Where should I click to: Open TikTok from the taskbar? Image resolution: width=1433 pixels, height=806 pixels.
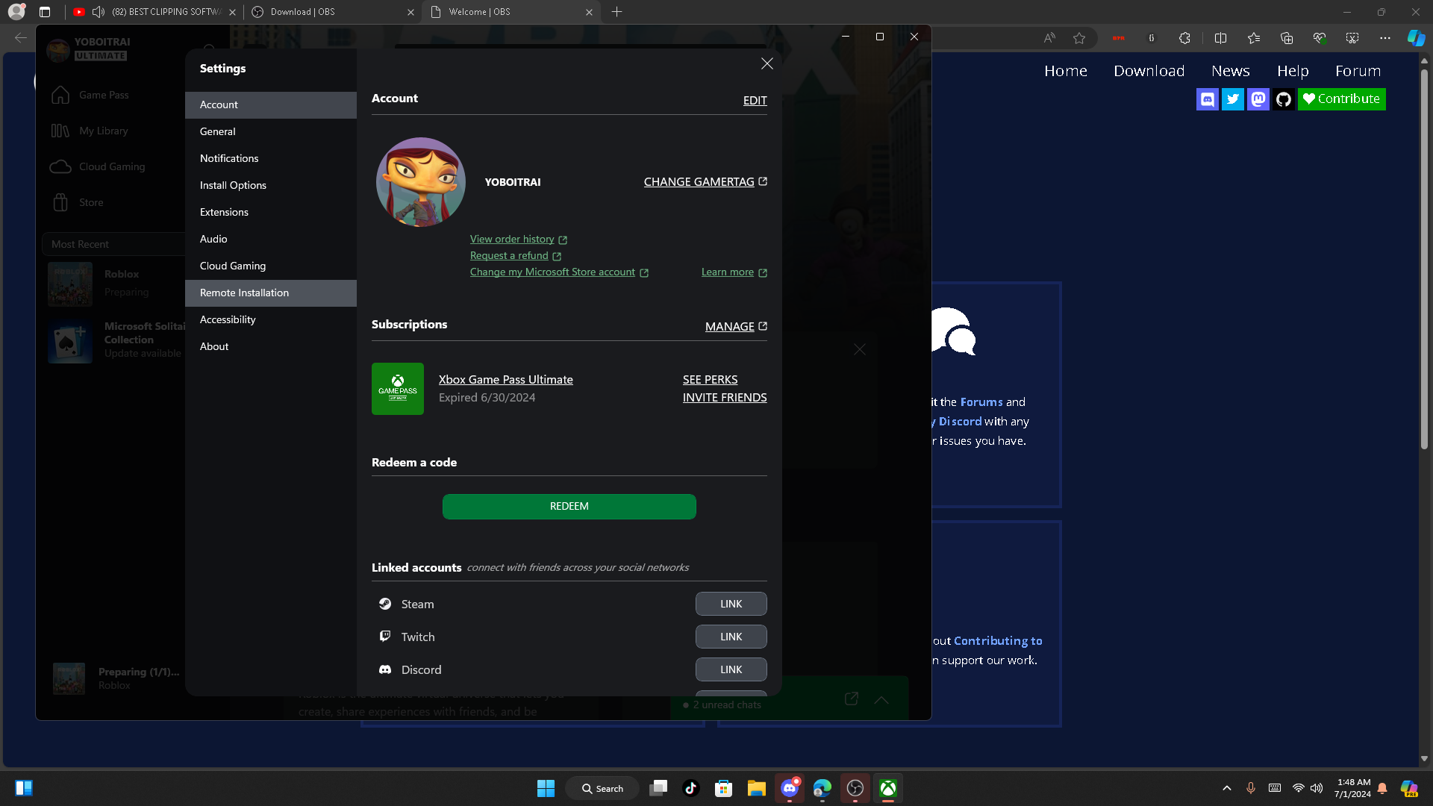(x=690, y=789)
